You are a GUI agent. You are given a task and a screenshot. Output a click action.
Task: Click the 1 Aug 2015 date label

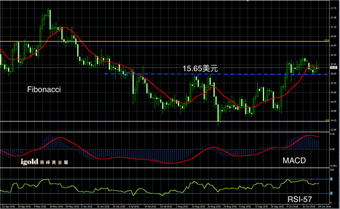click(x=182, y=207)
